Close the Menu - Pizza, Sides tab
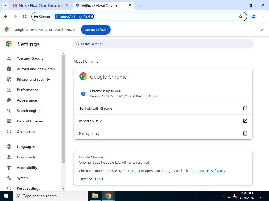The image size is (269, 201). pyautogui.click(x=67, y=5)
